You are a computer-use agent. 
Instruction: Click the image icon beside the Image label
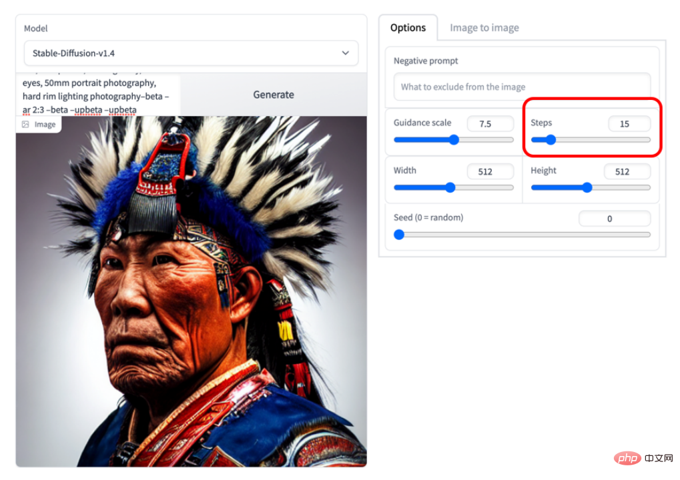pyautogui.click(x=25, y=124)
